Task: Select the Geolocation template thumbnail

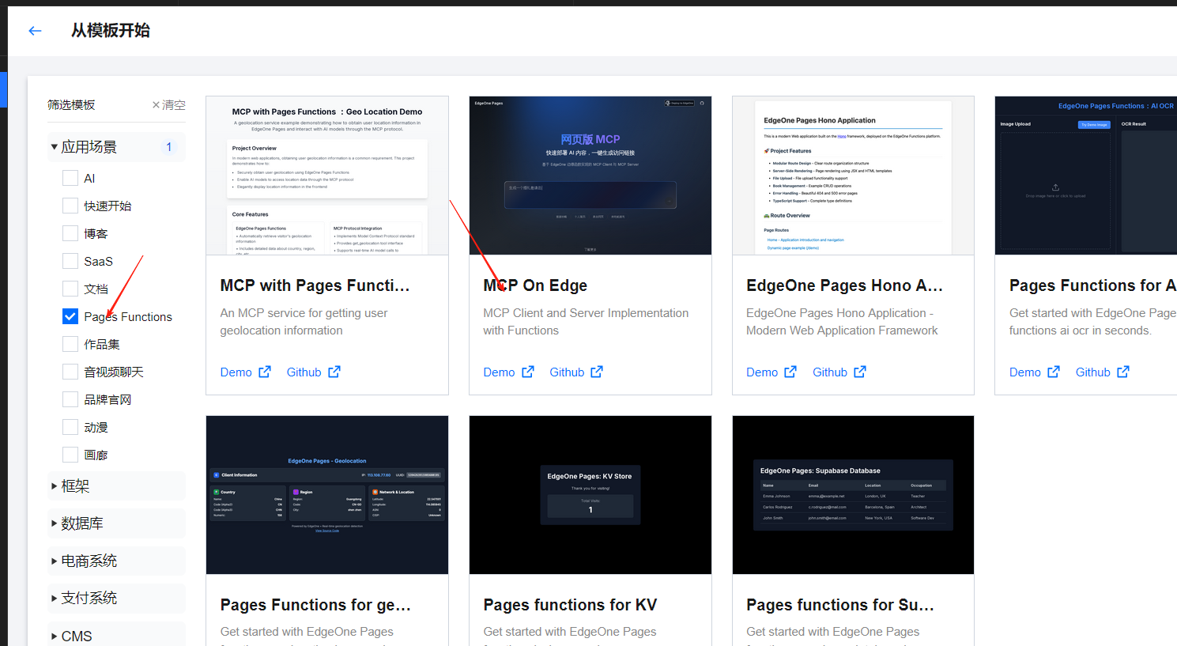Action: coord(327,495)
